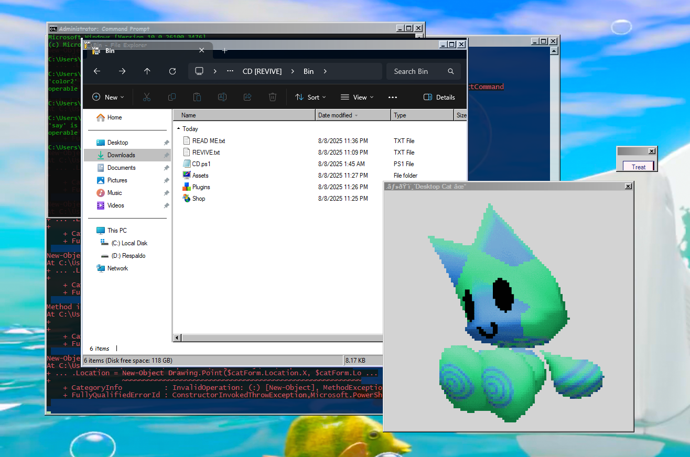Expand chevron after Bin breadcrumb
The height and width of the screenshot is (457, 690).
pos(325,71)
